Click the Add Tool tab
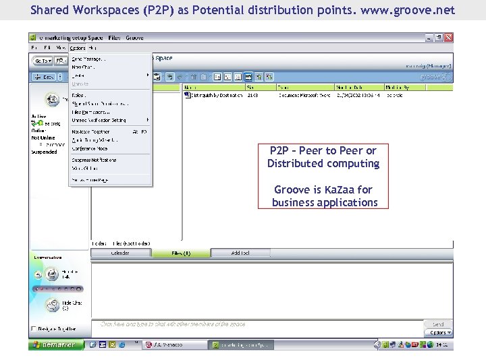 pos(240,253)
